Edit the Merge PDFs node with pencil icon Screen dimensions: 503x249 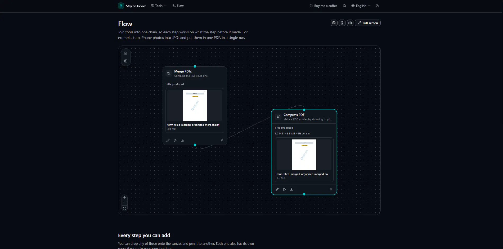pyautogui.click(x=168, y=140)
